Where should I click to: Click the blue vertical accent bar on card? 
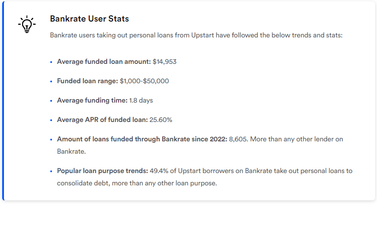3,101
